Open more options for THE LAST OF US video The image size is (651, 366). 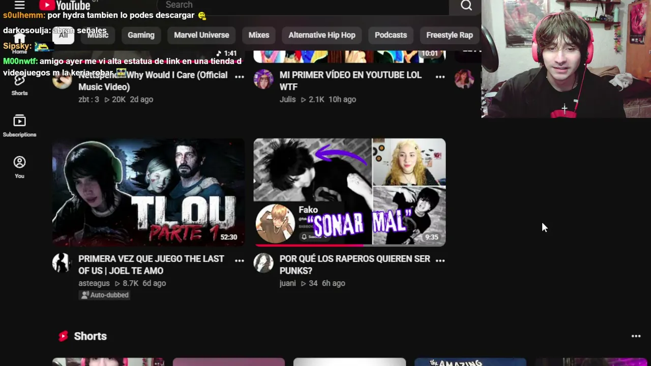(239, 260)
